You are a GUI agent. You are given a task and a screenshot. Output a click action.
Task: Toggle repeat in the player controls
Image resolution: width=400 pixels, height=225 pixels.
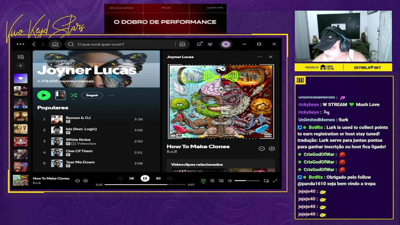pyautogui.click(x=170, y=178)
